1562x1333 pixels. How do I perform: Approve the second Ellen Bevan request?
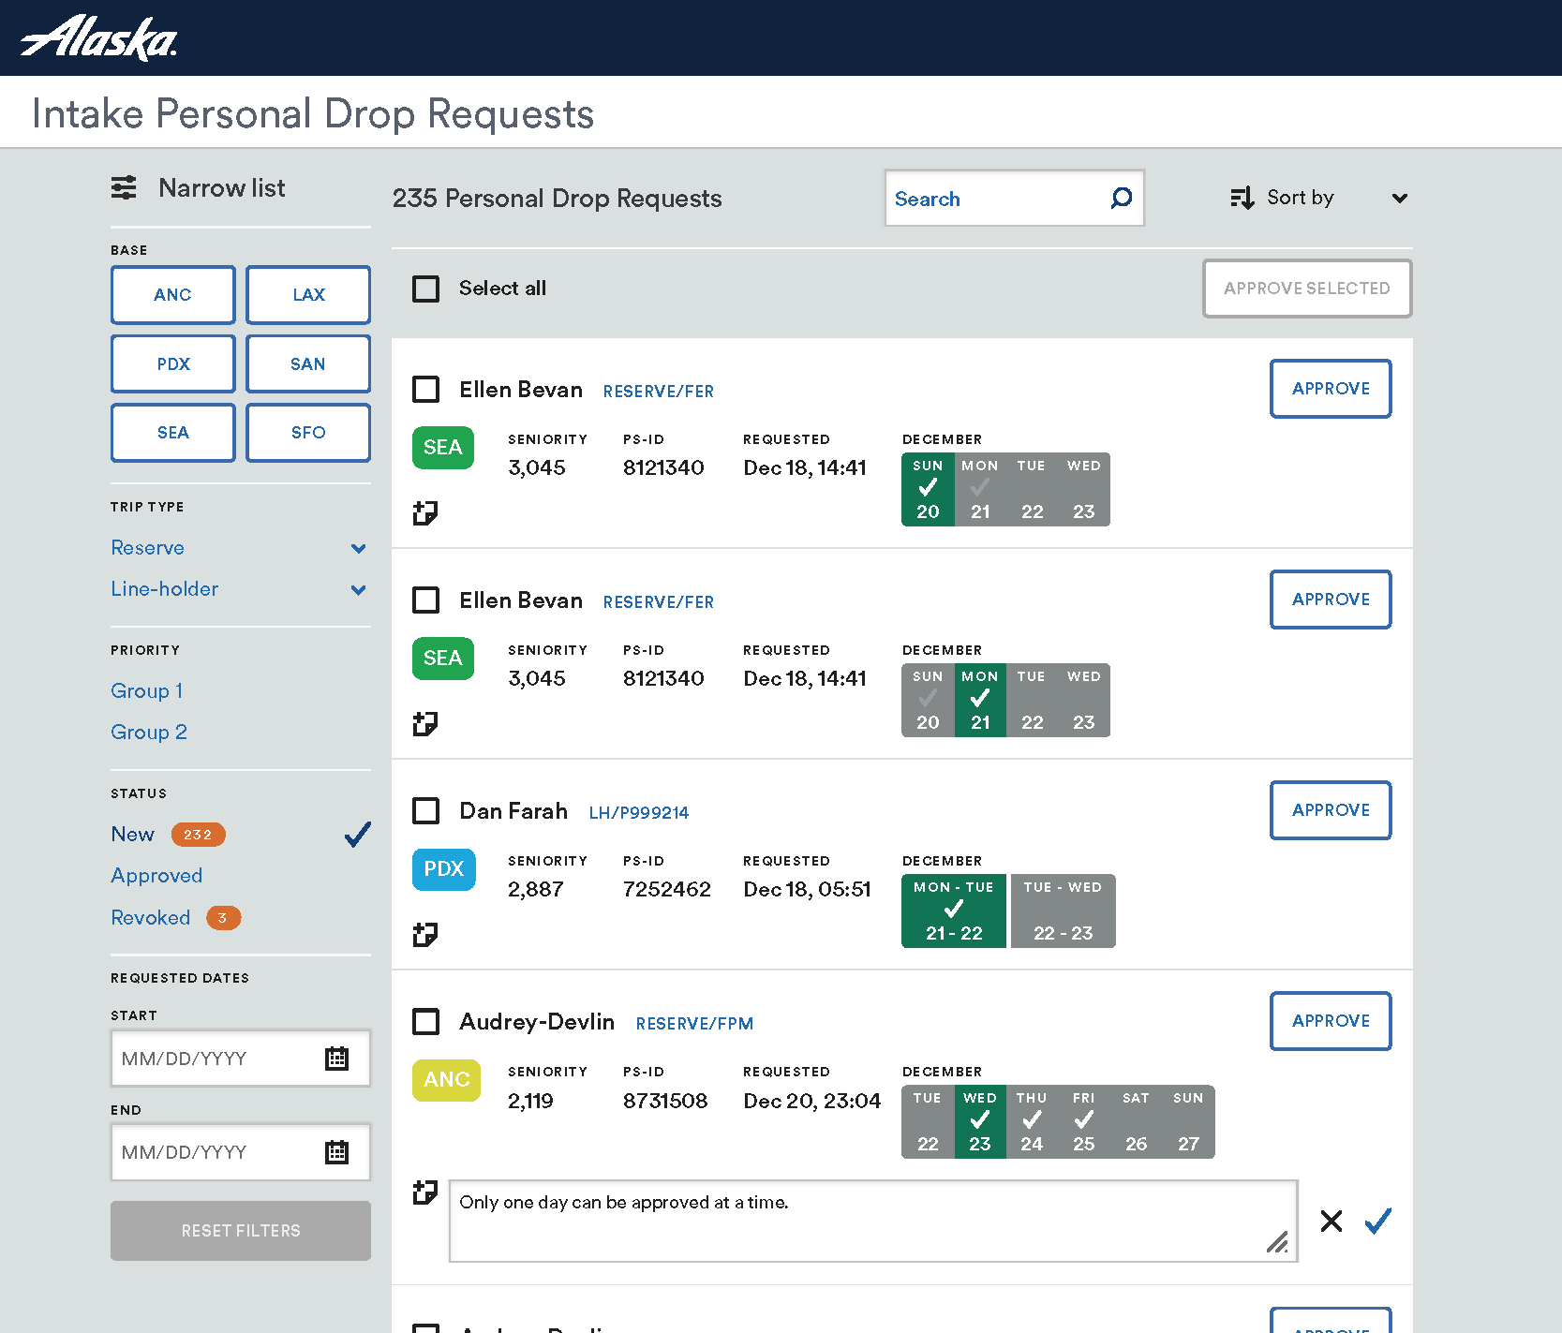click(x=1331, y=600)
